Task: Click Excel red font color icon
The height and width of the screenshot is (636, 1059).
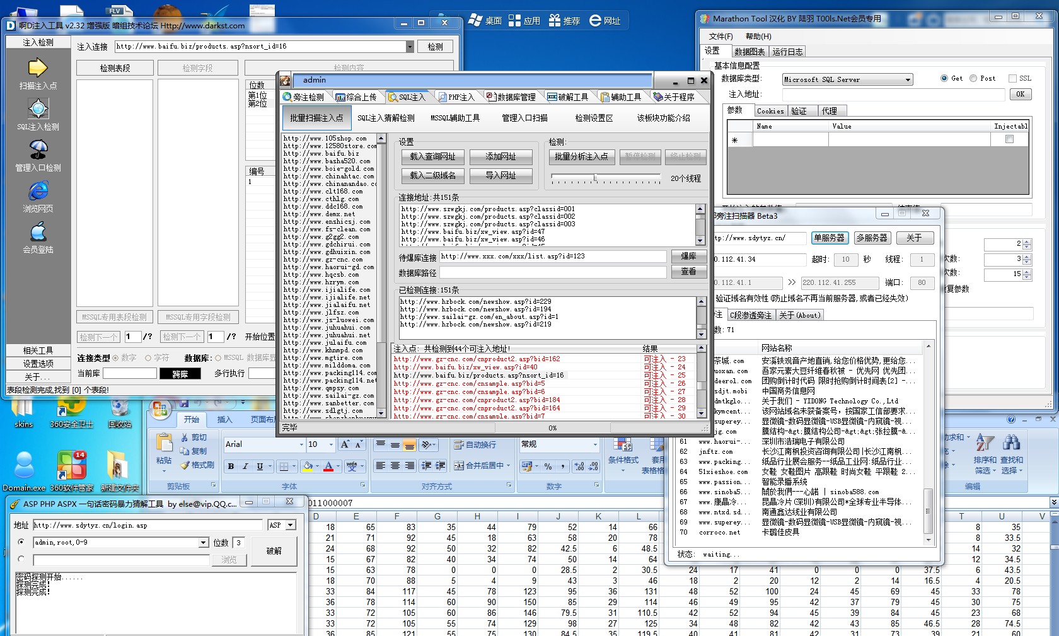Action: coord(328,466)
